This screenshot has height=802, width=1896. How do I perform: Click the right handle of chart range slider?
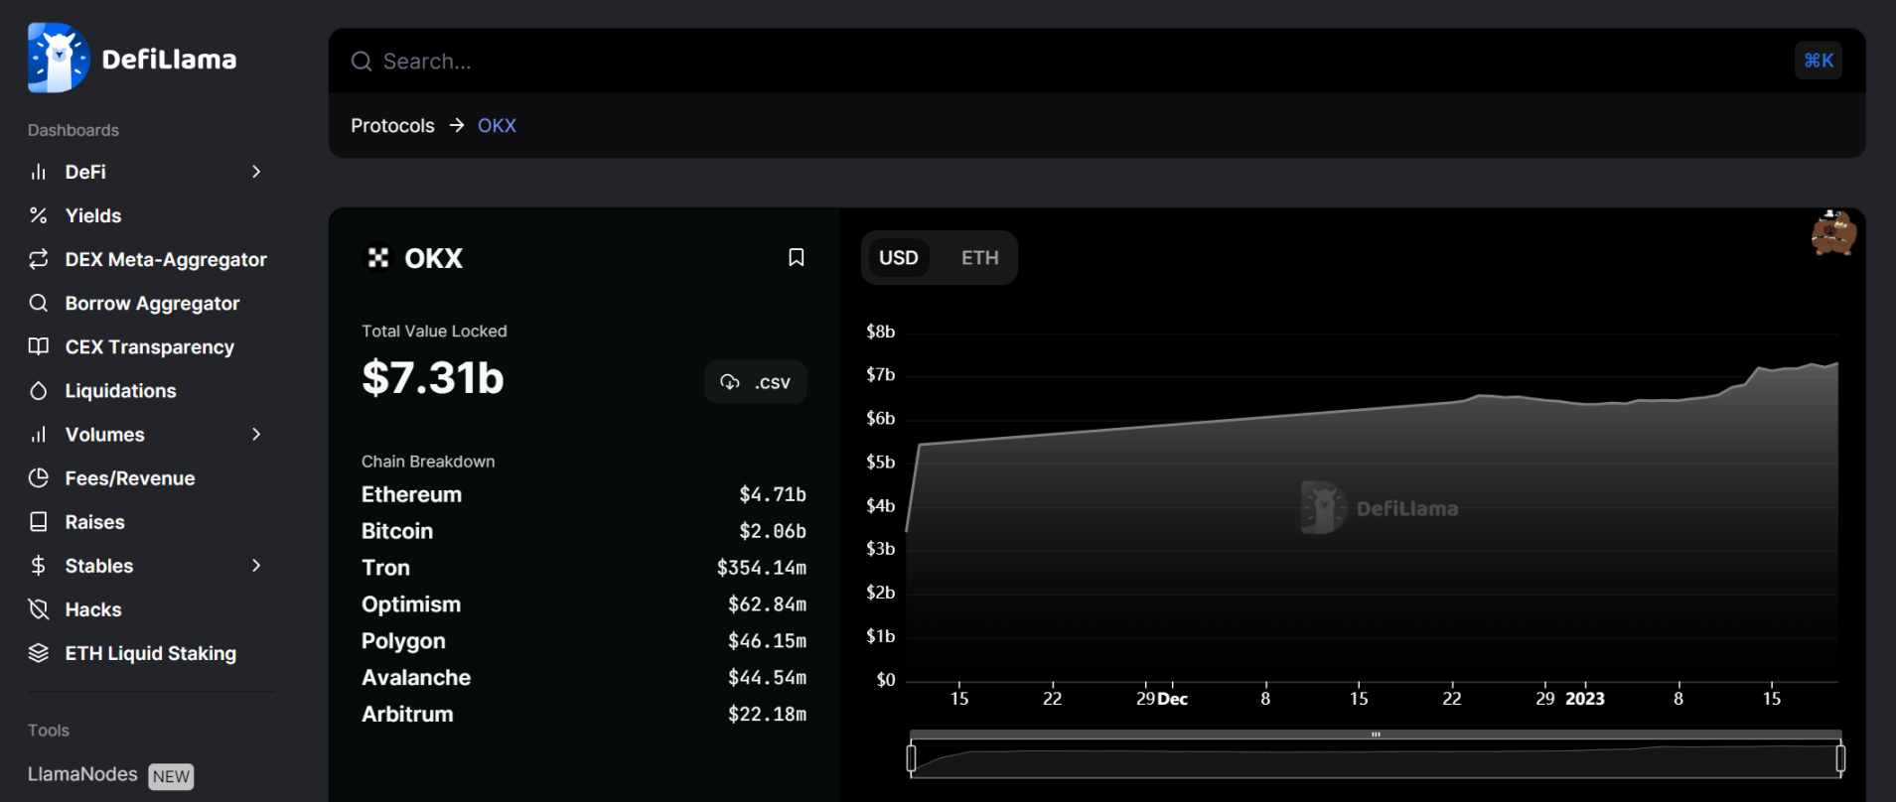pyautogui.click(x=1840, y=758)
